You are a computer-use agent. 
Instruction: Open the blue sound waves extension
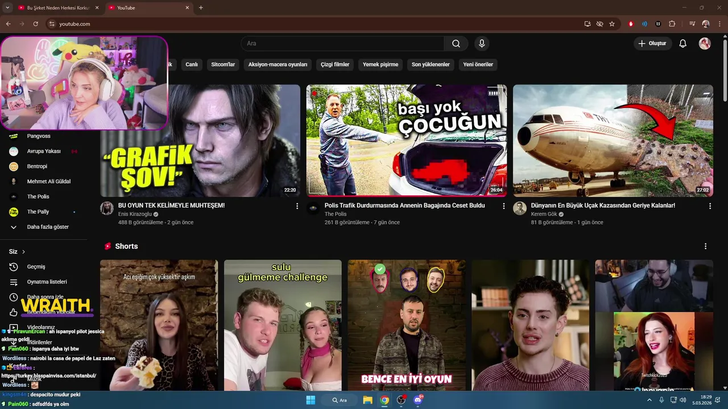(x=644, y=24)
